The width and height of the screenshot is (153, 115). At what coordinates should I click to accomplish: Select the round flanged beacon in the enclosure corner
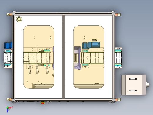(x=19, y=19)
